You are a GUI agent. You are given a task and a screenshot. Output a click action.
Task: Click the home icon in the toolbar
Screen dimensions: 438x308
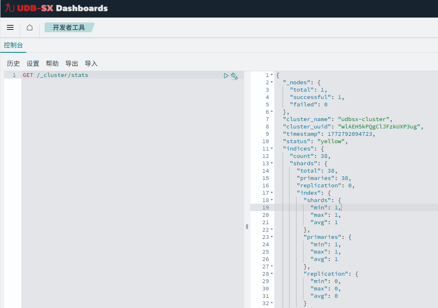(29, 27)
